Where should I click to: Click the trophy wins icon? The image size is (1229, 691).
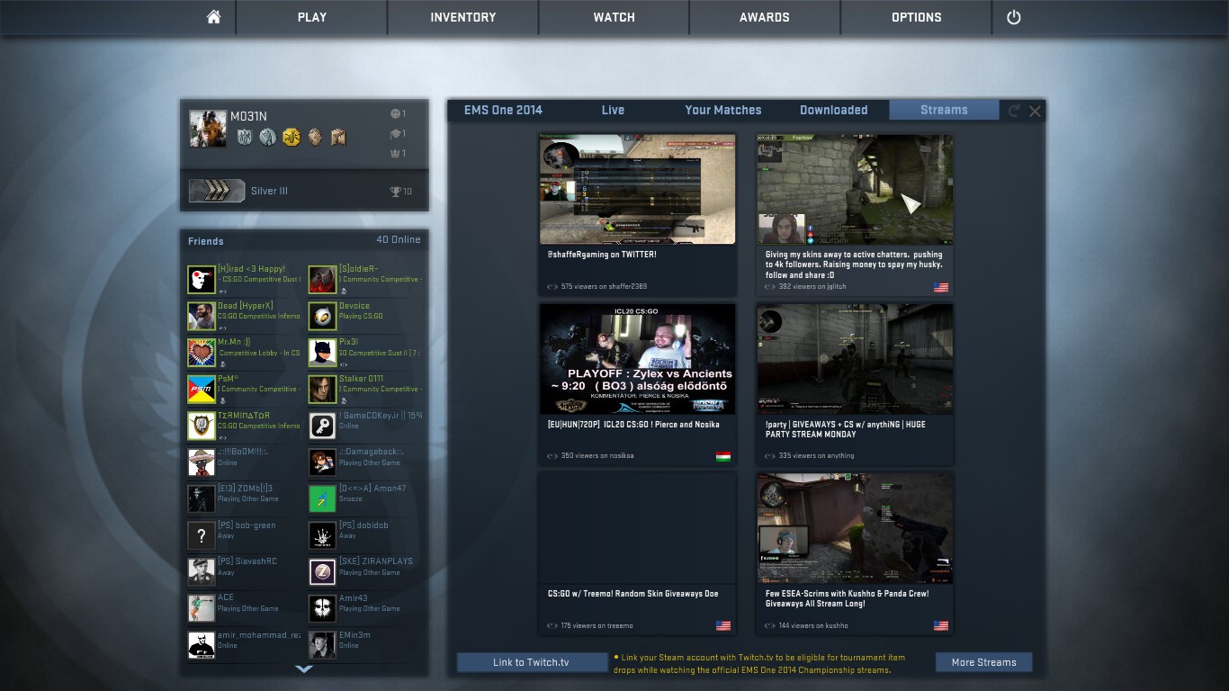tap(394, 192)
